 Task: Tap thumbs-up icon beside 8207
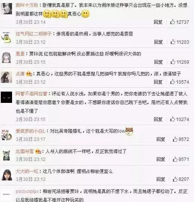tap(175, 179)
